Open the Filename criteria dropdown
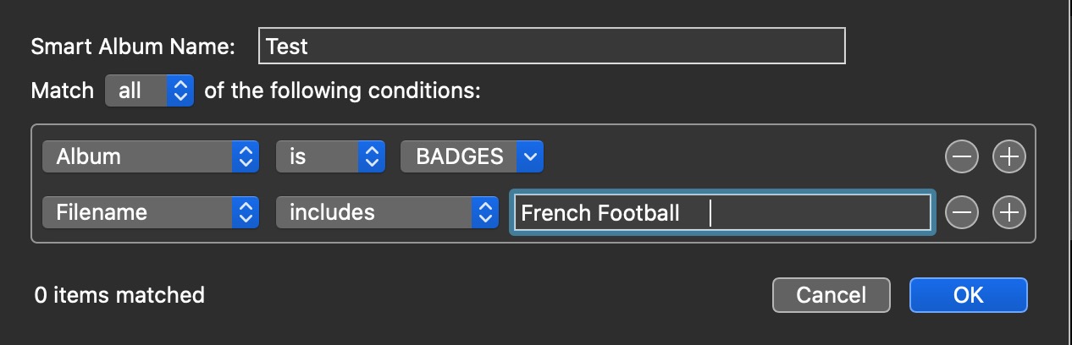This screenshot has height=345, width=1072. pyautogui.click(x=150, y=212)
